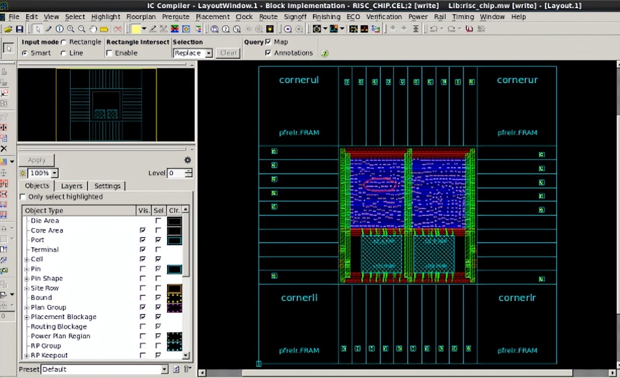Image resolution: width=620 pixels, height=378 pixels.
Task: Click the undo arrow icon
Action: click(434, 29)
